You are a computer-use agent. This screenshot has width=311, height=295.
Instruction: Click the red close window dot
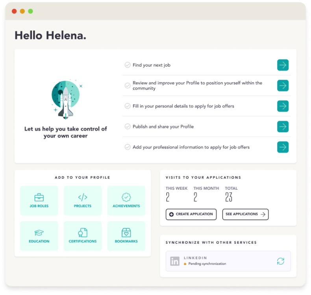(x=14, y=11)
